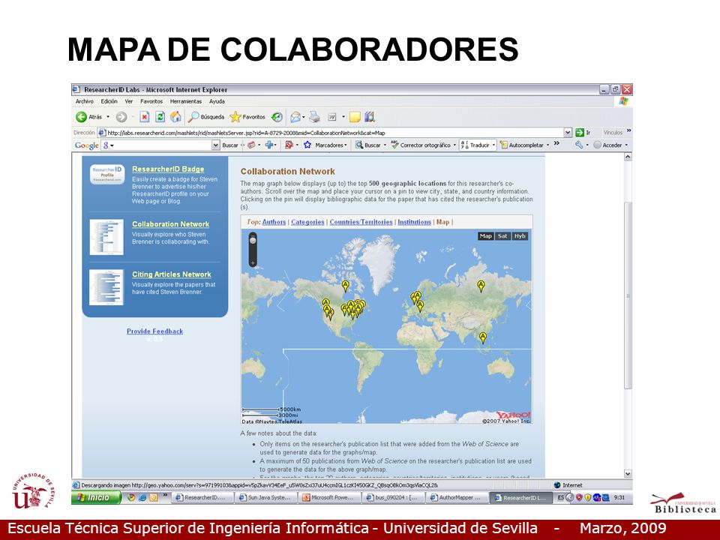
Task: Click the Marcadores bookmarks star icon
Action: pos(307,145)
